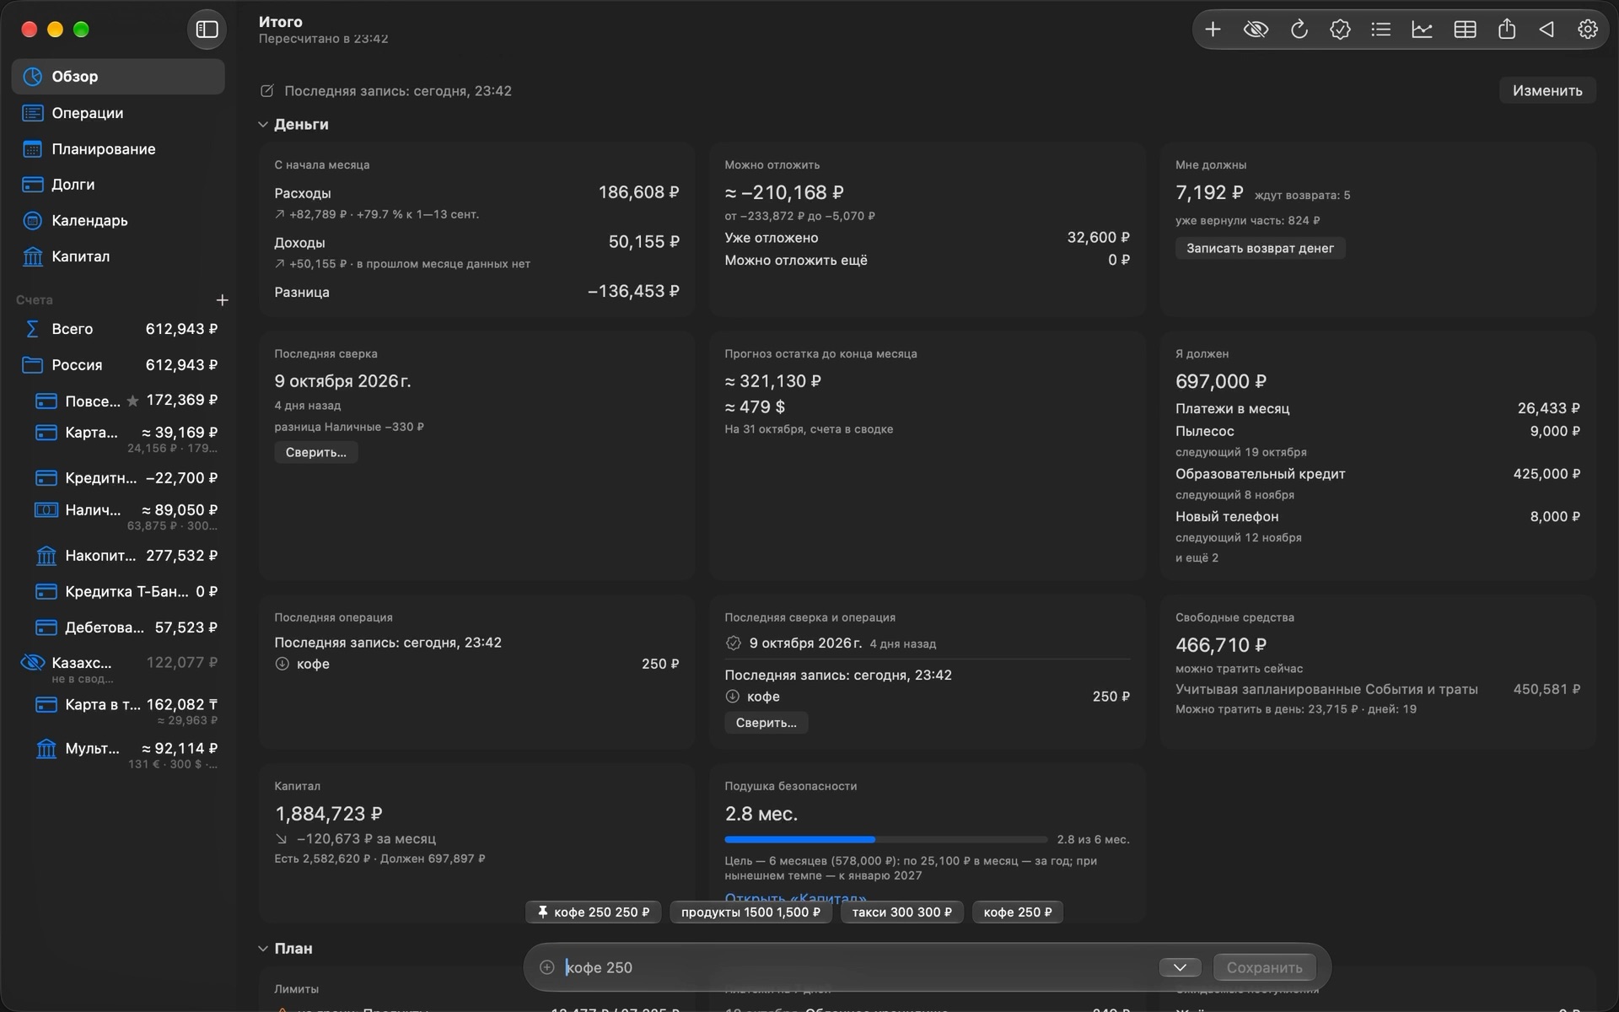Open the list view toolbar icon
1619x1012 pixels.
pos(1380,30)
